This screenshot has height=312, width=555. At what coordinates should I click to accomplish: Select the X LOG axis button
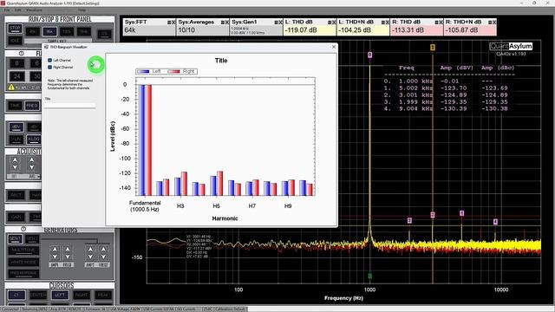(34, 140)
